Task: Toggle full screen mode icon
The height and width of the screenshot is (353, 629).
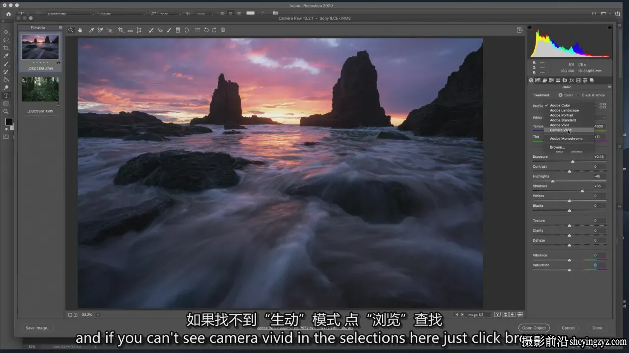Action: coord(520,30)
